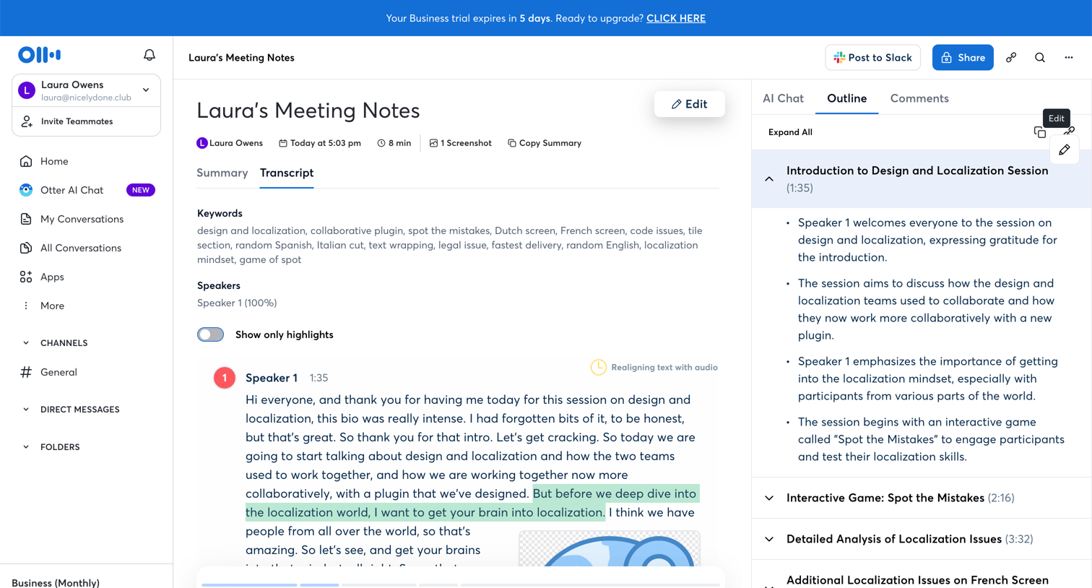The width and height of the screenshot is (1092, 588).
Task: Open the General channel
Action: (58, 372)
